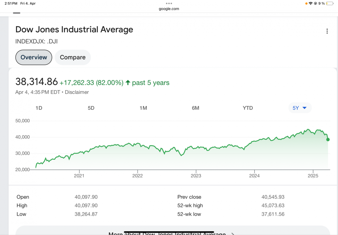Open the 5Y range dropdown

(300, 108)
